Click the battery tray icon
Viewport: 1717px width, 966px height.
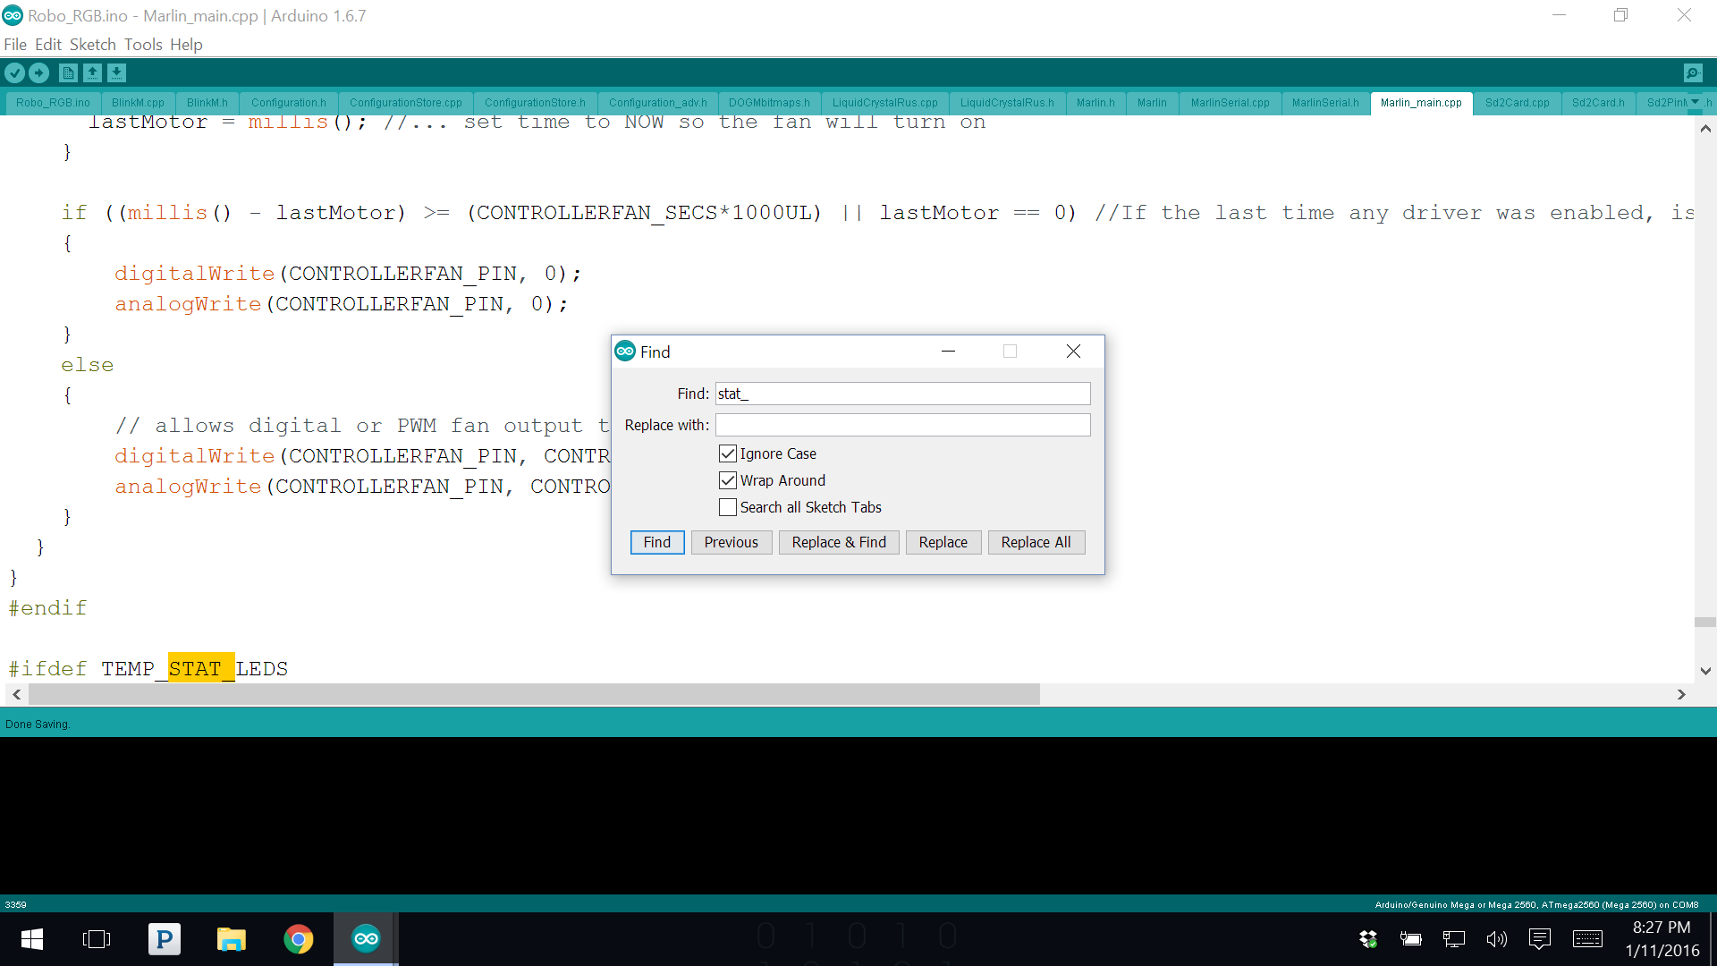pos(1411,939)
